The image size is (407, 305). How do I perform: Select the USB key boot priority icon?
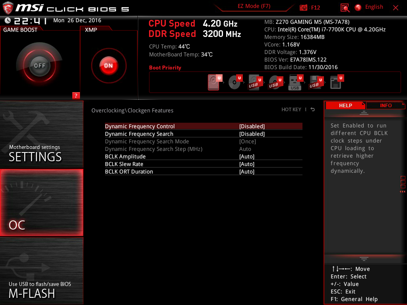pos(296,82)
